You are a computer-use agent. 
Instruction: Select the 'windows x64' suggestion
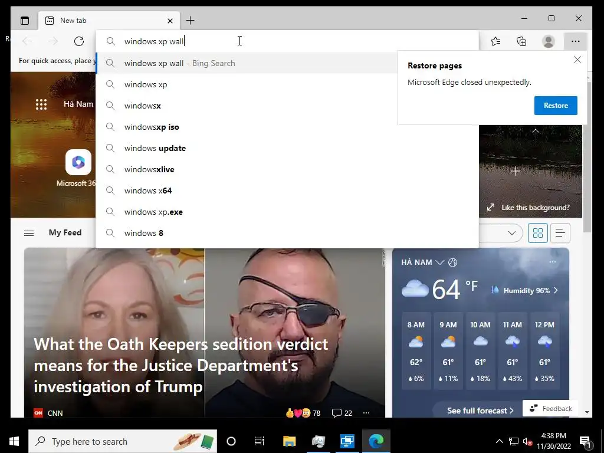pyautogui.click(x=287, y=191)
